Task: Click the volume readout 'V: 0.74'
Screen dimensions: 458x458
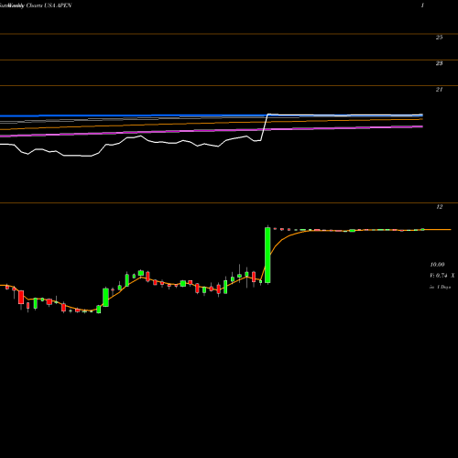Action: [439, 276]
